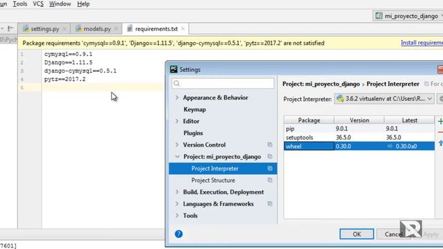Click the settings Help question mark icon
This screenshot has height=249, width=443.
[x=179, y=234]
